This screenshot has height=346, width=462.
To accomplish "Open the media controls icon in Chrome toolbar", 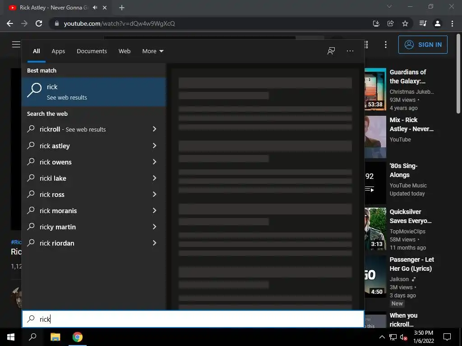I will (423, 23).
